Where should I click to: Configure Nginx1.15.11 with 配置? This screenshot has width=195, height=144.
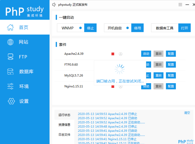tap(171, 86)
